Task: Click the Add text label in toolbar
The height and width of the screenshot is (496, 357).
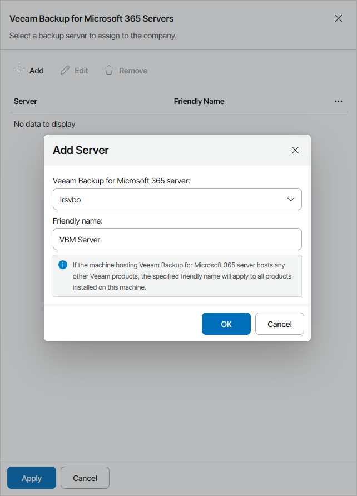Action: coord(37,71)
